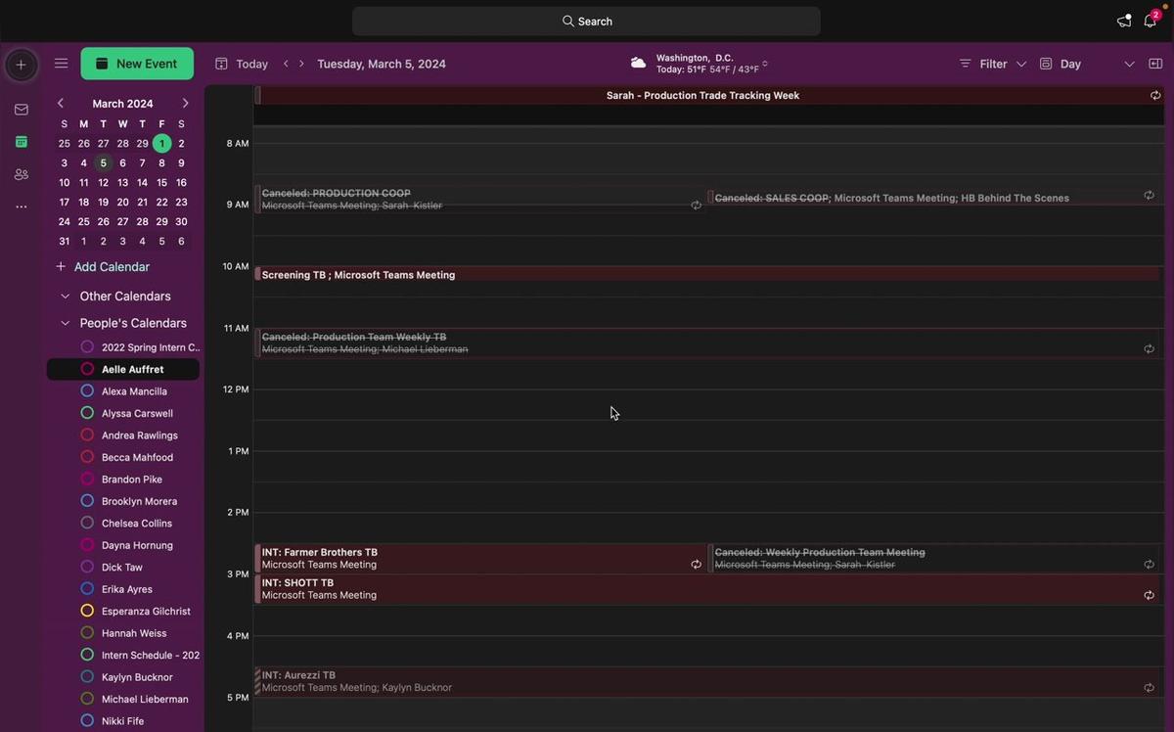This screenshot has width=1174, height=732.
Task: Show next month in mini calendar
Action: pyautogui.click(x=185, y=104)
